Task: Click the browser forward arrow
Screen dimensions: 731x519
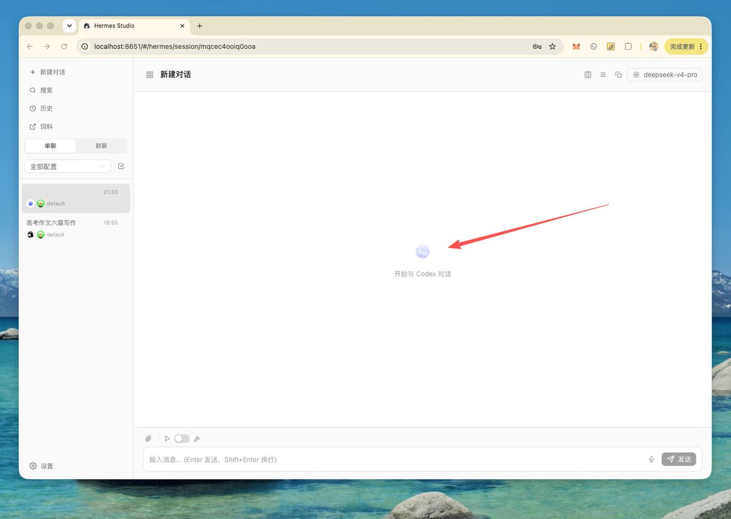Action: (47, 46)
